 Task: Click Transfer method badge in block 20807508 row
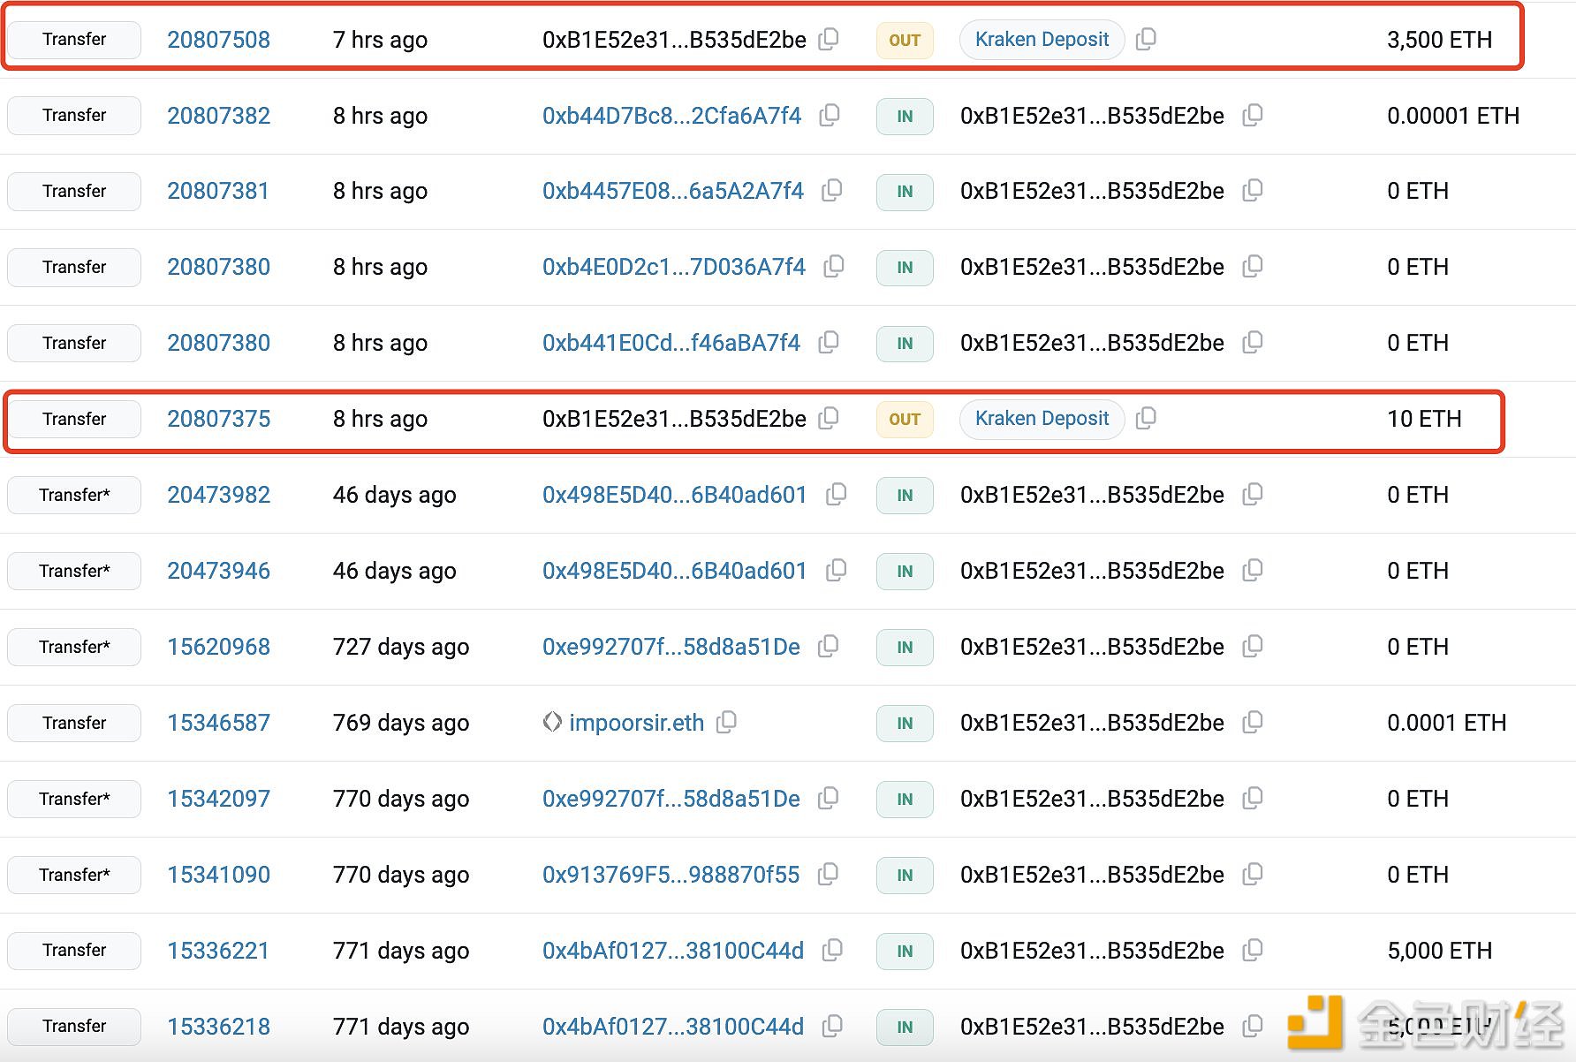coord(74,40)
